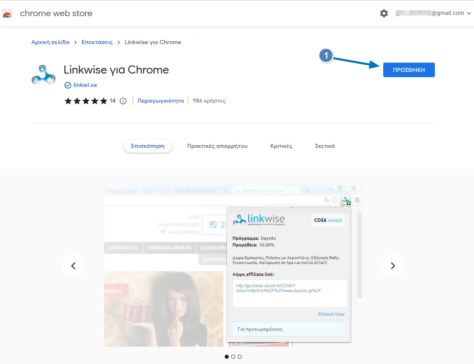Screen dimensions: 474x364
Task: Show next screenshot with right arrow
Action: coord(393,266)
